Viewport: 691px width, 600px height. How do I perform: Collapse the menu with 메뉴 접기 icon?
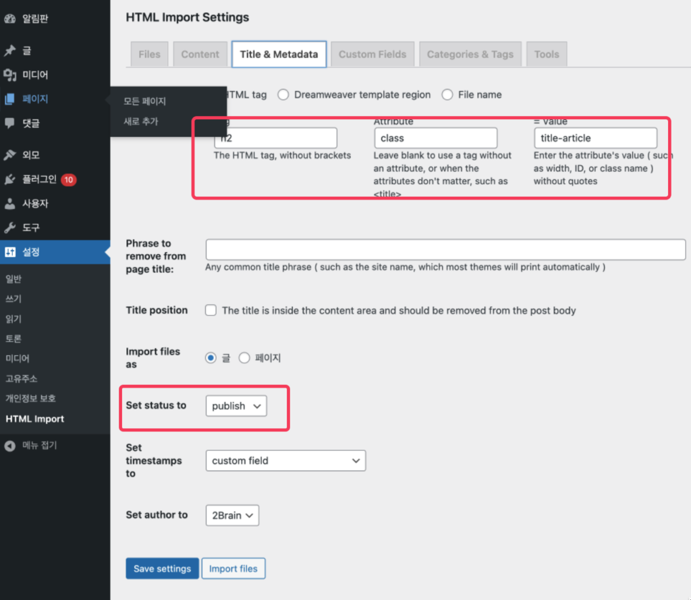coord(9,445)
